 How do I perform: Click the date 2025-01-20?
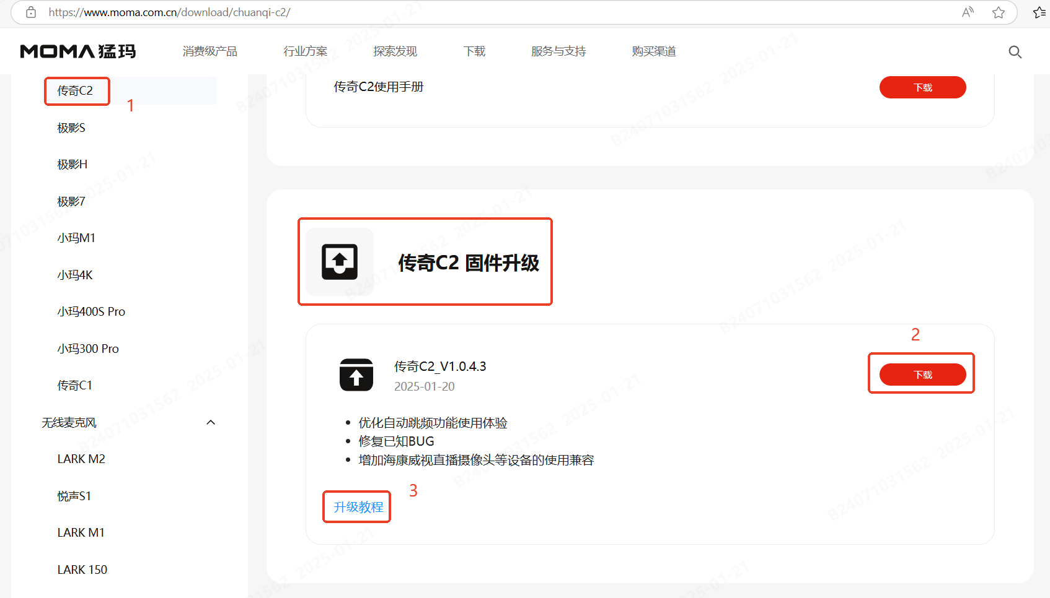[x=425, y=386]
